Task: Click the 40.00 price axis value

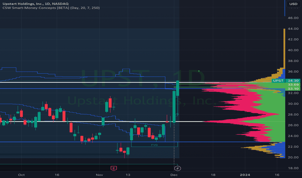Action: coord(293,50)
